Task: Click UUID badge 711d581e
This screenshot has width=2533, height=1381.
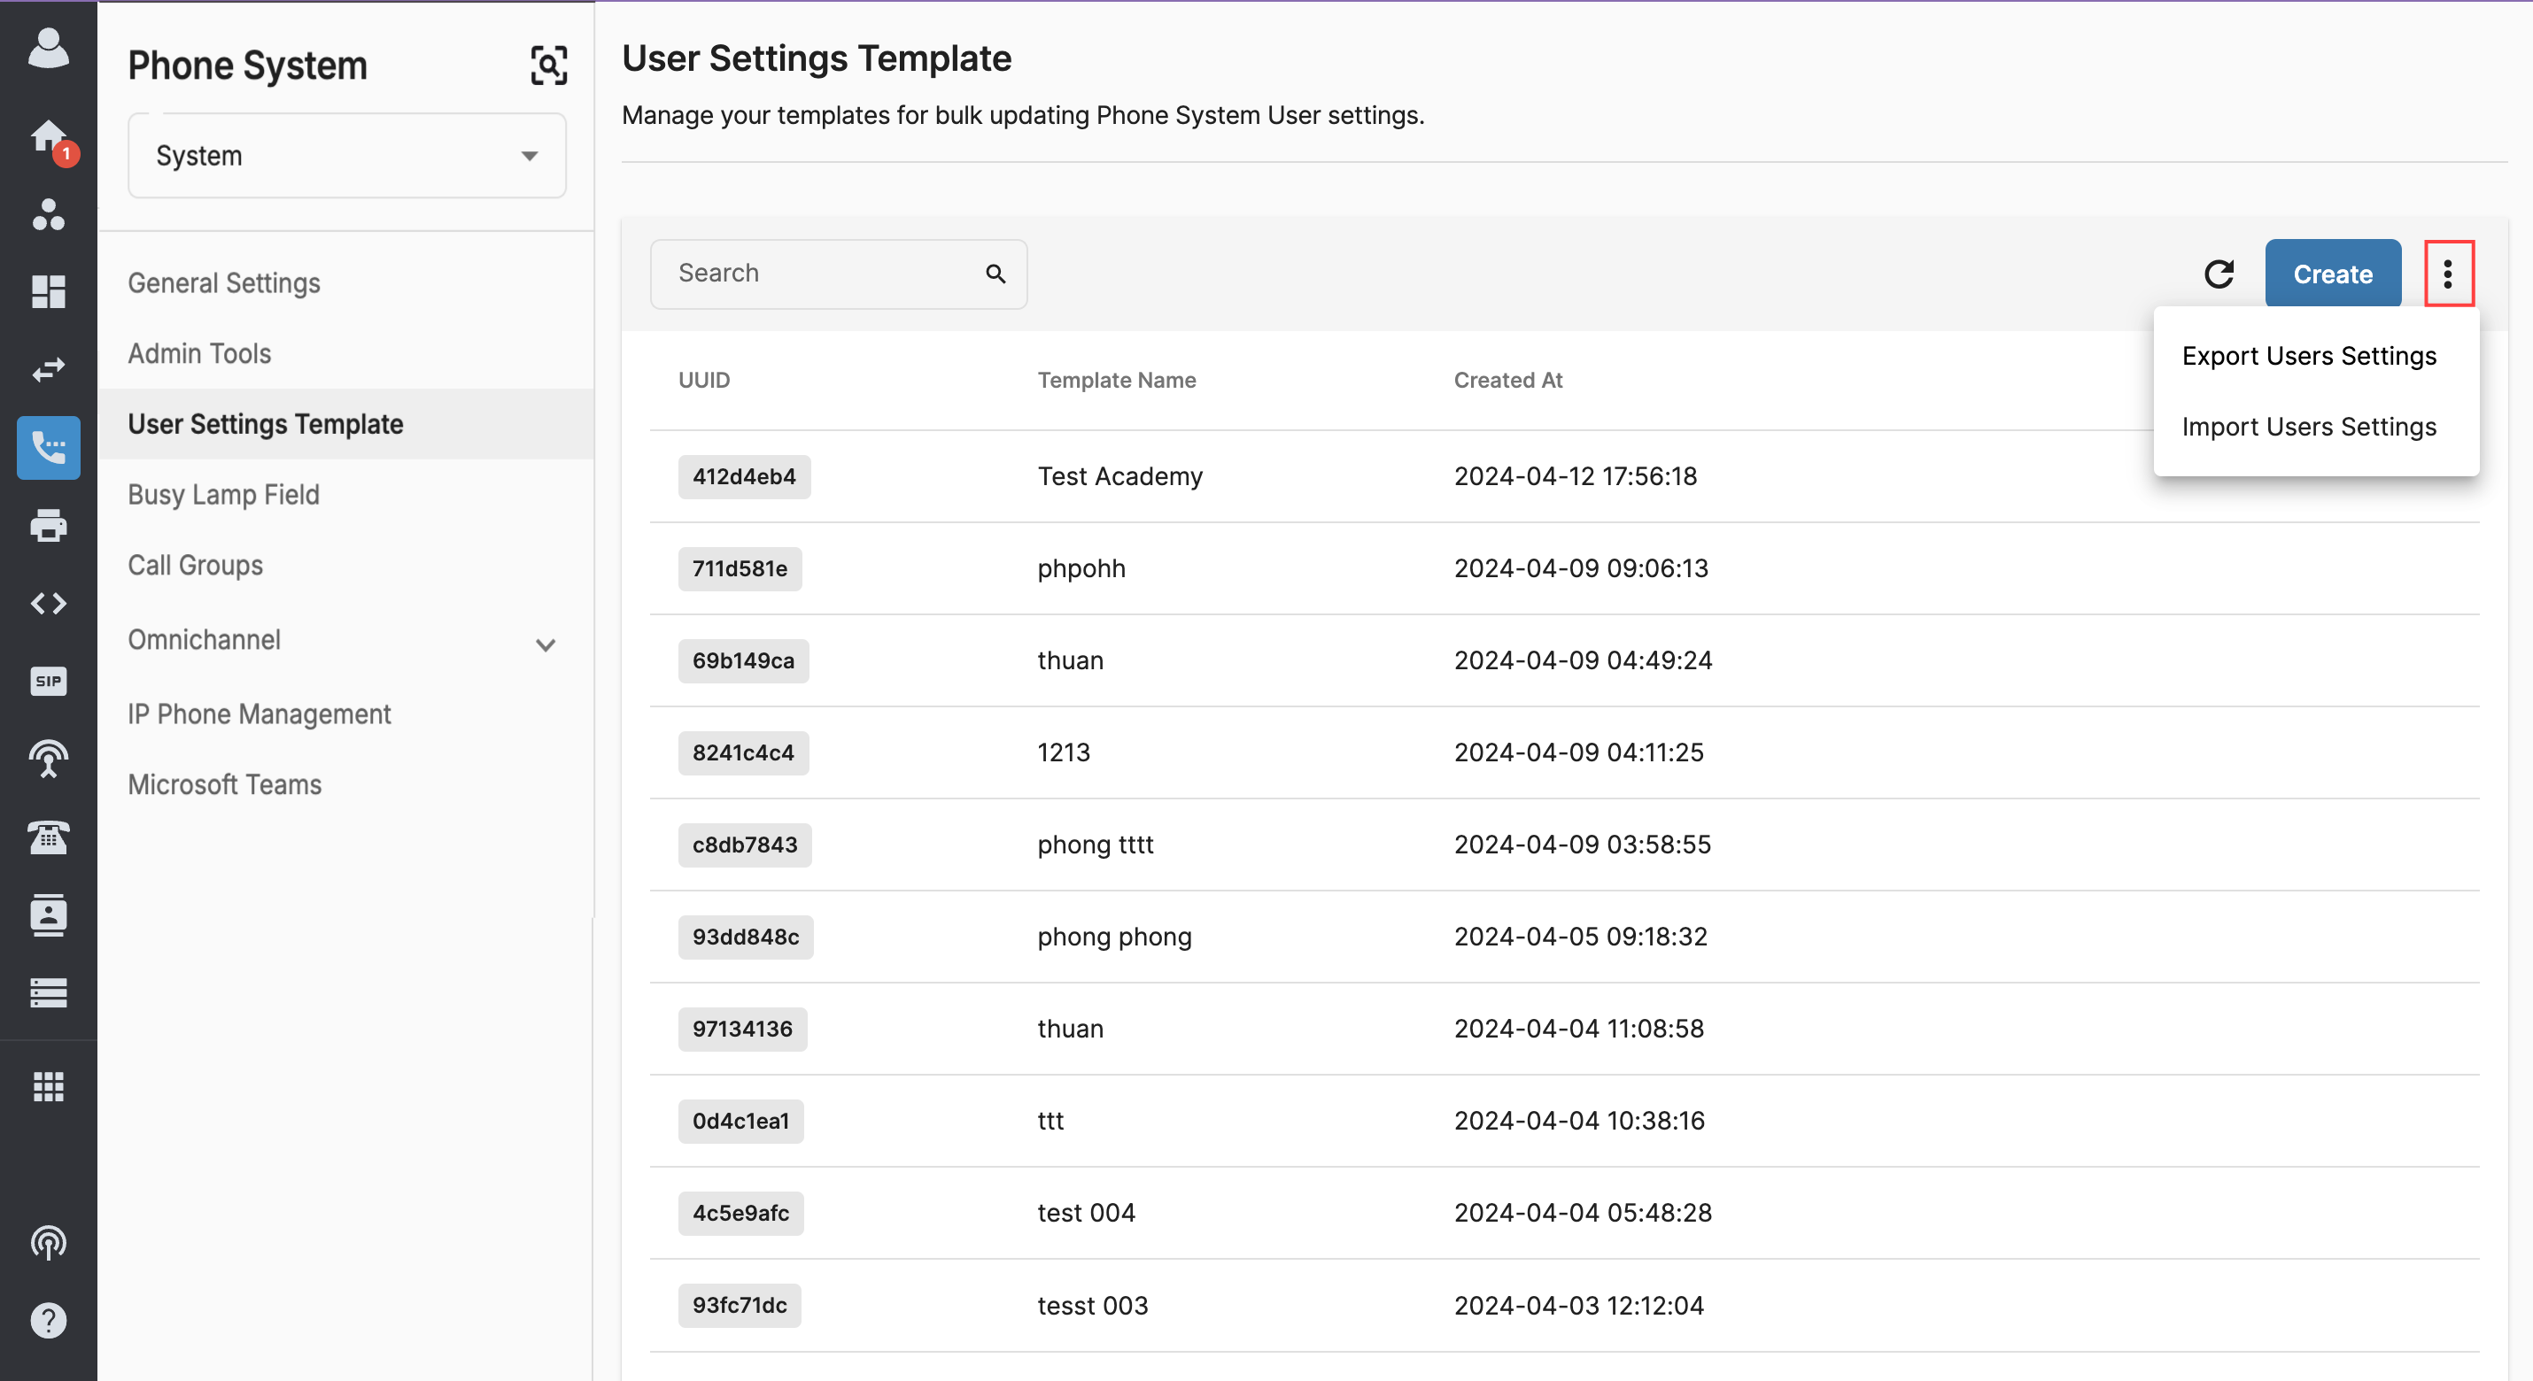Action: pyautogui.click(x=740, y=568)
